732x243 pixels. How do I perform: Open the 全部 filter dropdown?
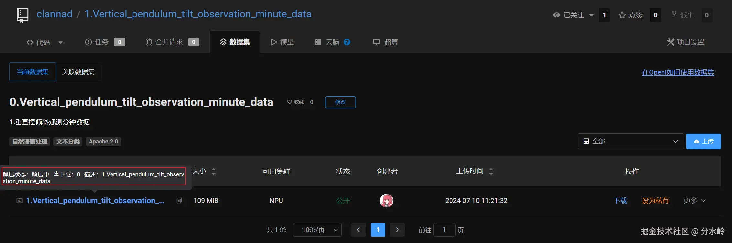click(631, 141)
